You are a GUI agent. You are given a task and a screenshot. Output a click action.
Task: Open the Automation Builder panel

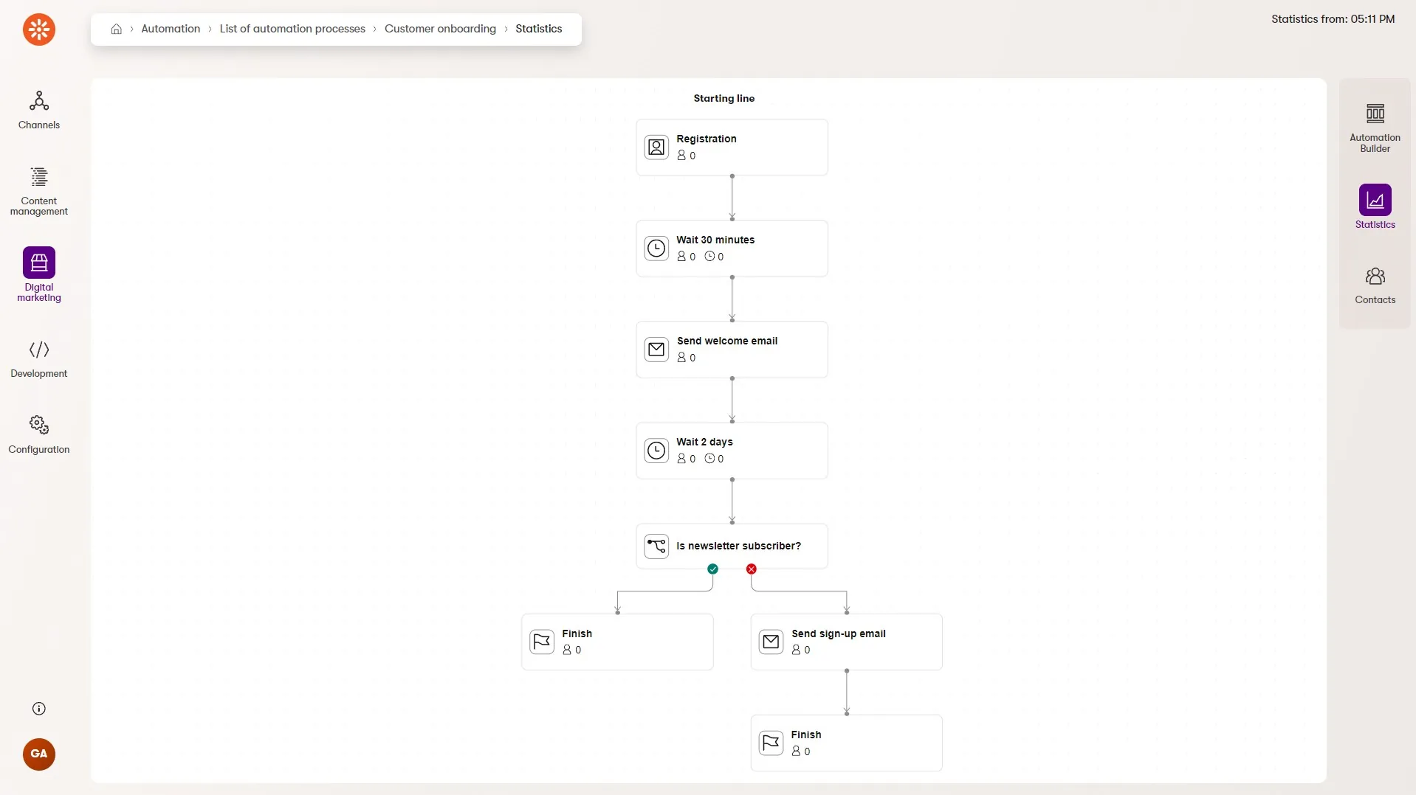(x=1375, y=128)
